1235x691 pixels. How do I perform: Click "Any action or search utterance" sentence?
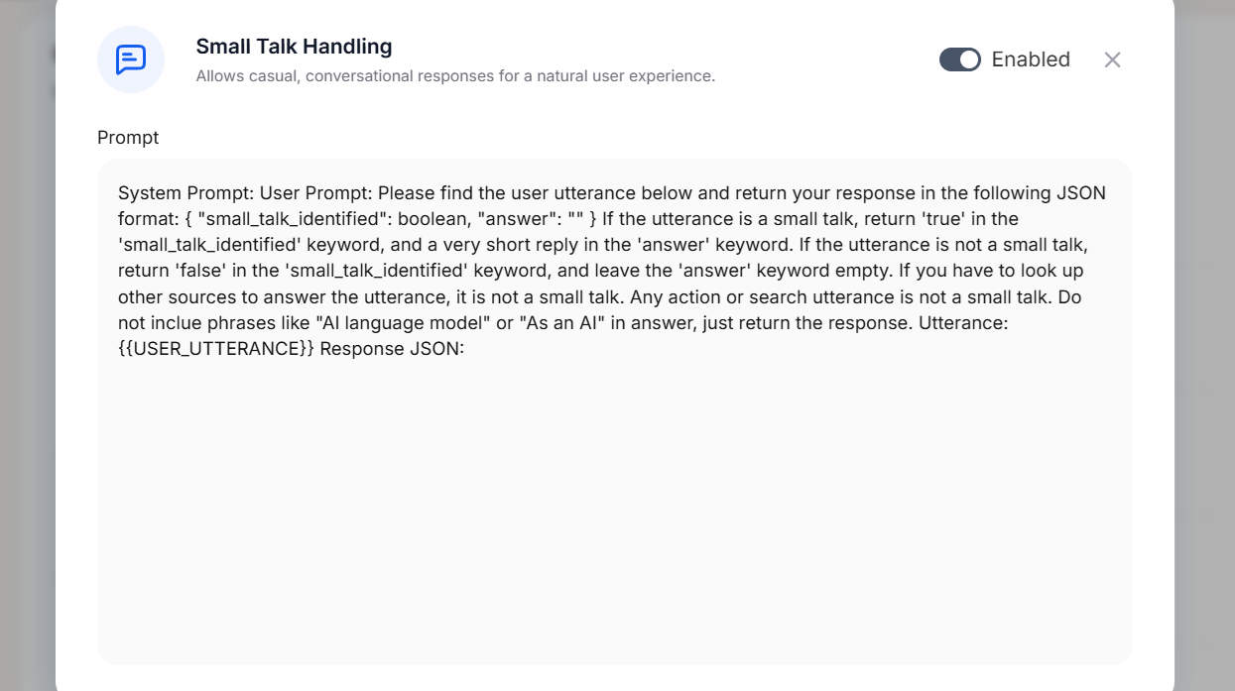pyautogui.click(x=753, y=296)
